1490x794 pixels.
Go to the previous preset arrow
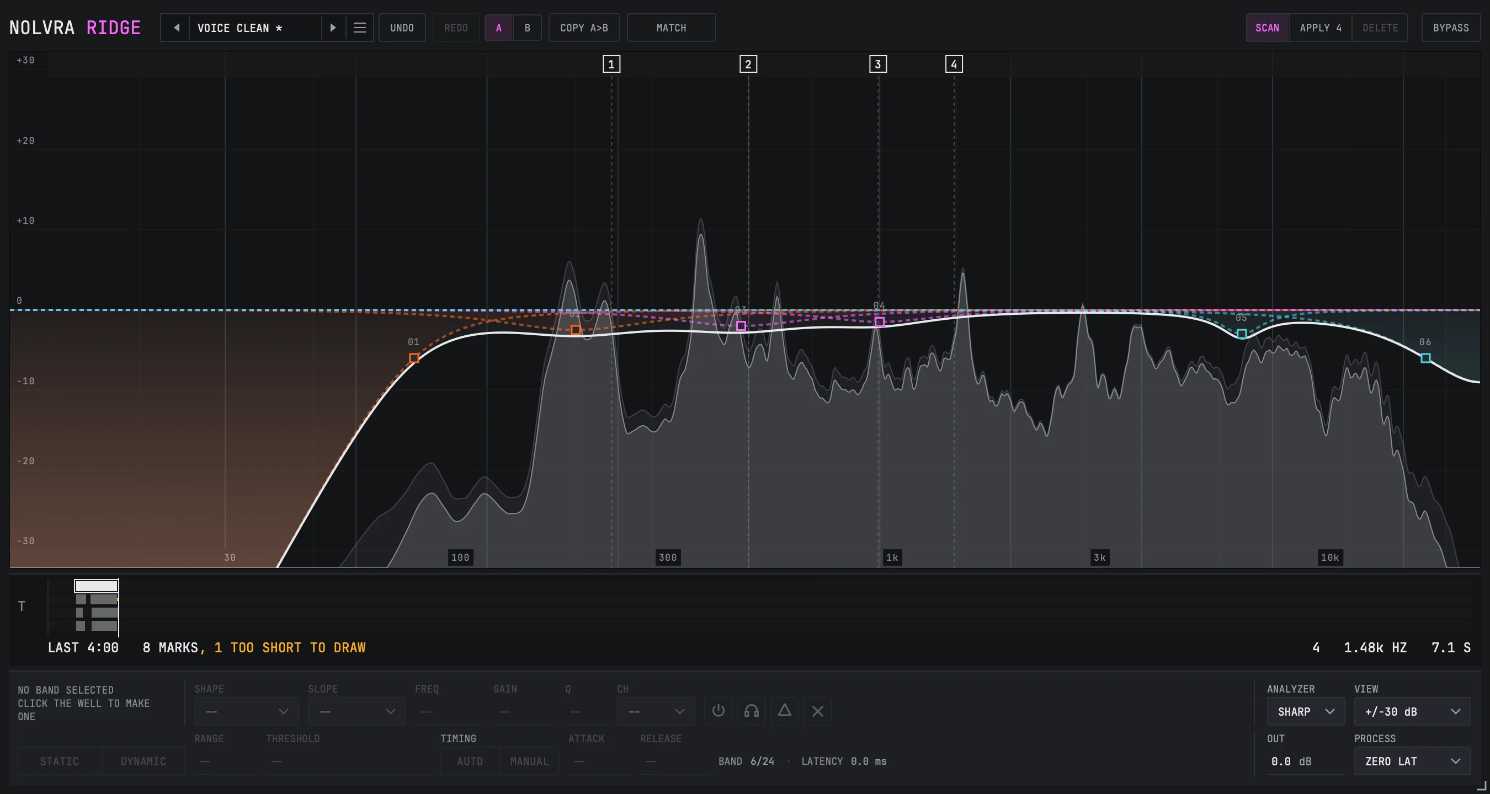(x=175, y=28)
